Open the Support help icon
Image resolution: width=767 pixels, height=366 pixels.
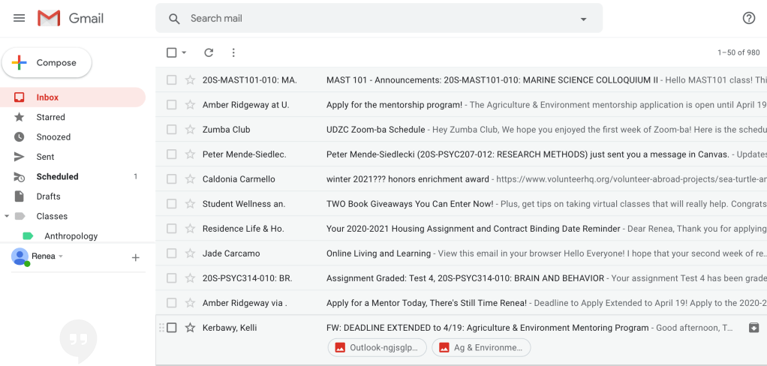pos(748,18)
